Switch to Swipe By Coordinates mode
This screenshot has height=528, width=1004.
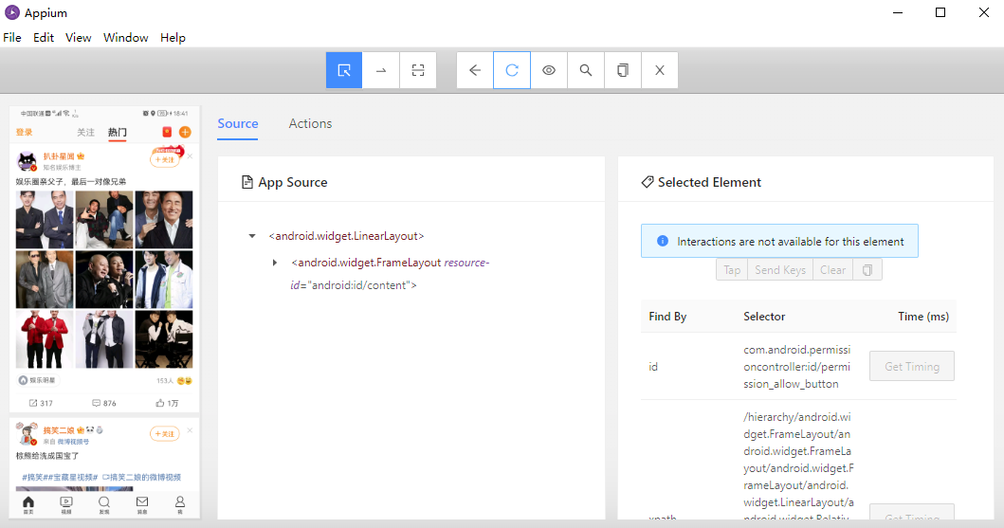[381, 70]
